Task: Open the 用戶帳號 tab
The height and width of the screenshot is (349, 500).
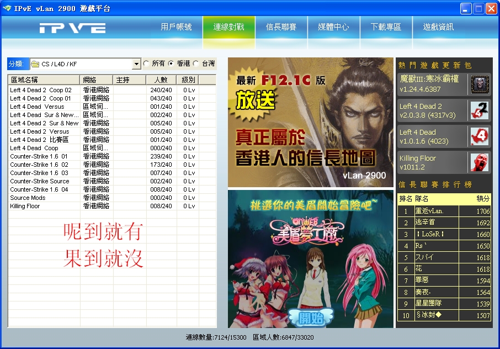Action: pos(177,27)
